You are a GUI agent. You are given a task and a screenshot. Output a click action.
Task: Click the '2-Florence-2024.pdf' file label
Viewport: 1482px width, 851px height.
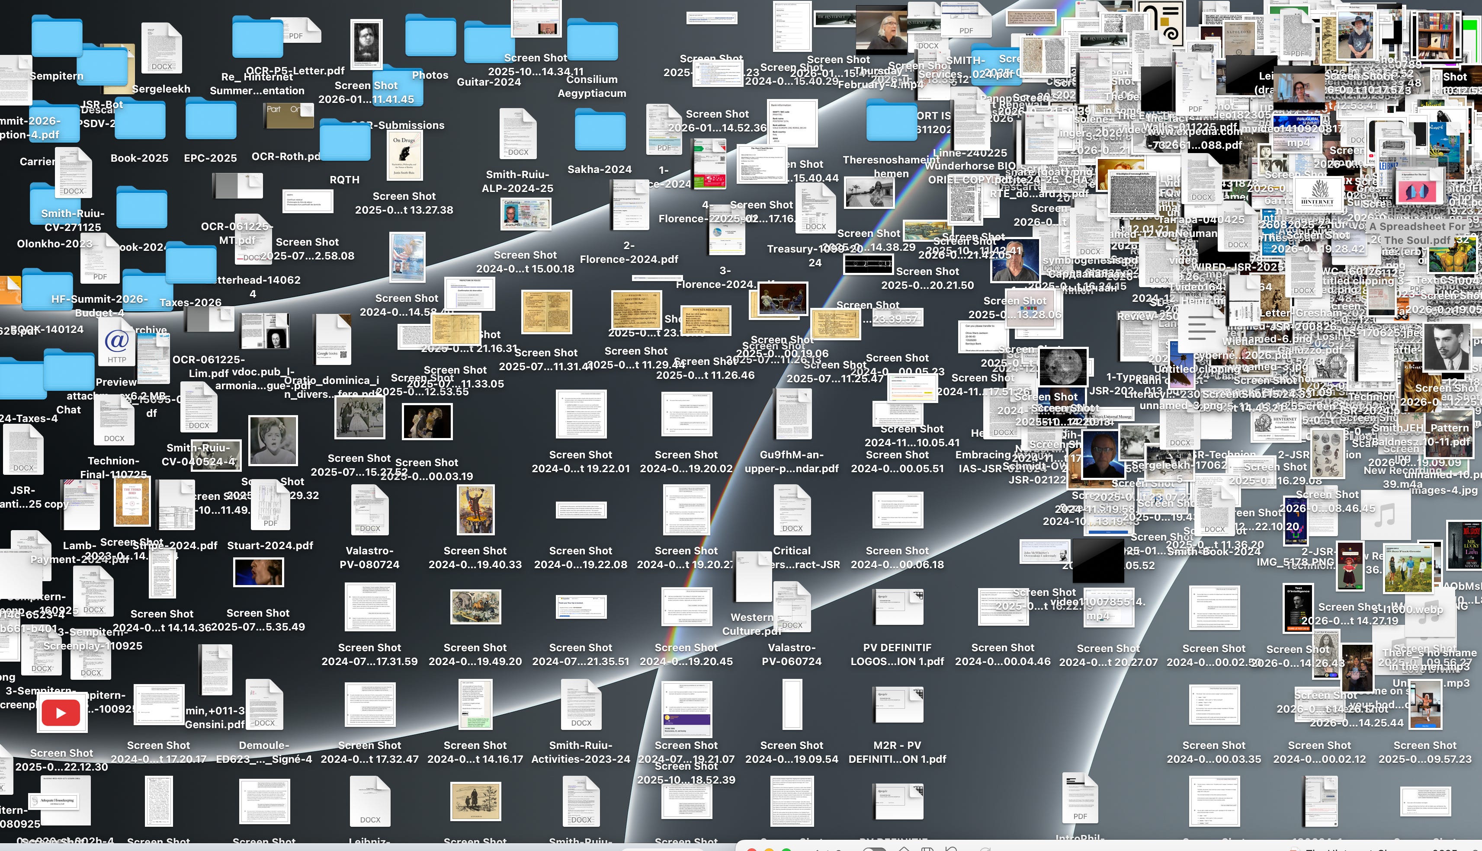point(629,252)
